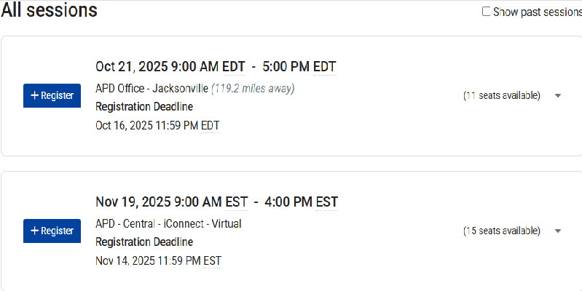Click the plus icon on first Register button
This screenshot has width=582, height=291.
coord(34,95)
